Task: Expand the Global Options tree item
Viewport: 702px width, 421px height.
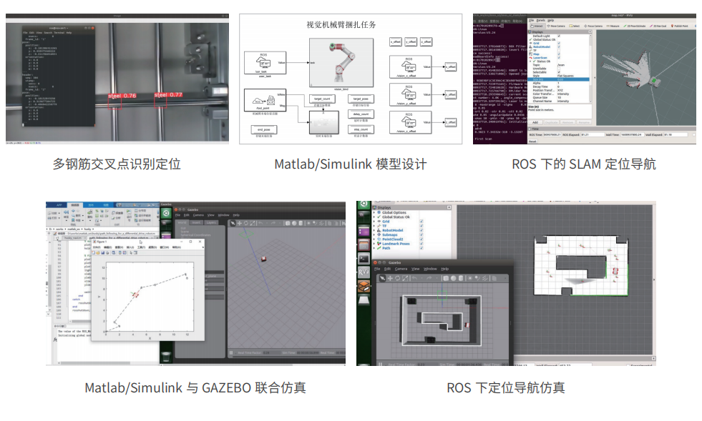Action: [x=374, y=212]
